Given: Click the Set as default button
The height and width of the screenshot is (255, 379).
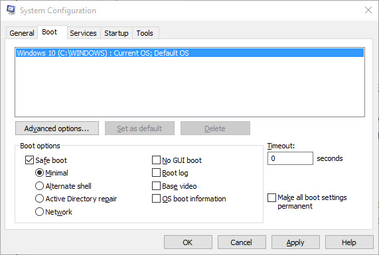Looking at the screenshot, I should click(x=139, y=128).
